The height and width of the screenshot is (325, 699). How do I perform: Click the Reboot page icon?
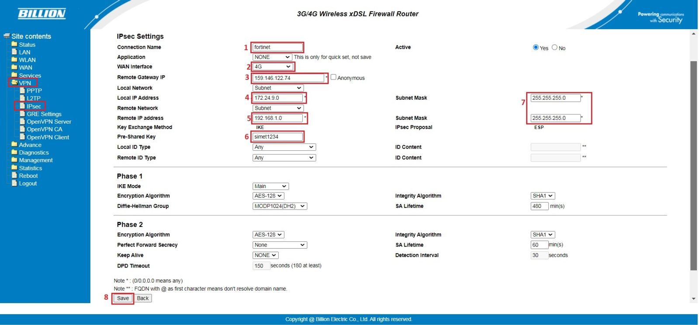[x=14, y=176]
